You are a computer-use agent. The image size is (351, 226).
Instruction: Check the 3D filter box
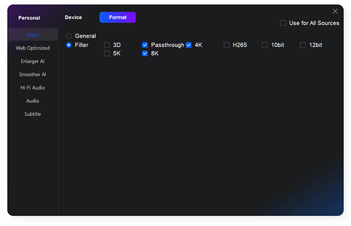(107, 45)
